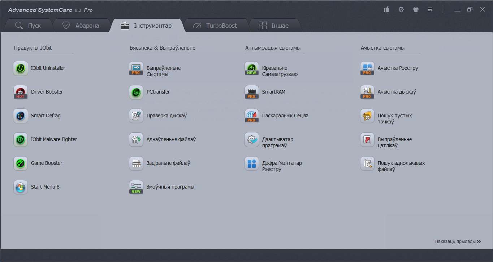Click the Змоўчныя праґрамы NEW icon
The image size is (493, 262).
[x=136, y=187]
